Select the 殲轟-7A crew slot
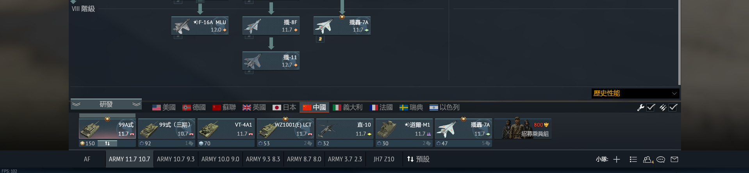Viewport: 749px width, 173px height. (x=464, y=132)
